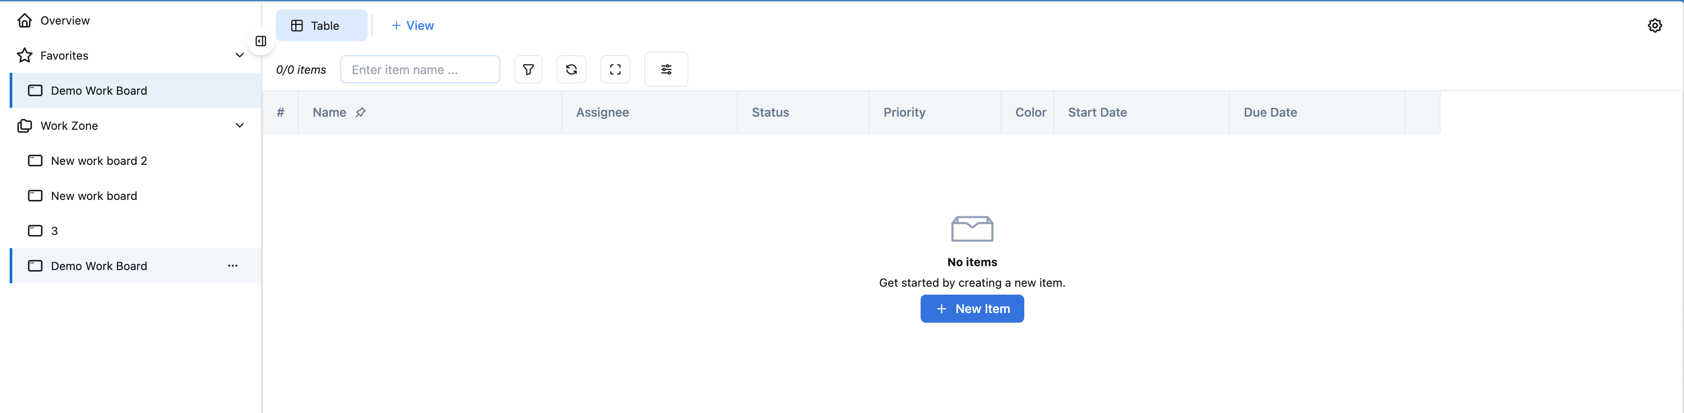Viewport: 1684px width, 413px height.
Task: Enter fullscreen mode via expand icon
Action: click(x=614, y=70)
